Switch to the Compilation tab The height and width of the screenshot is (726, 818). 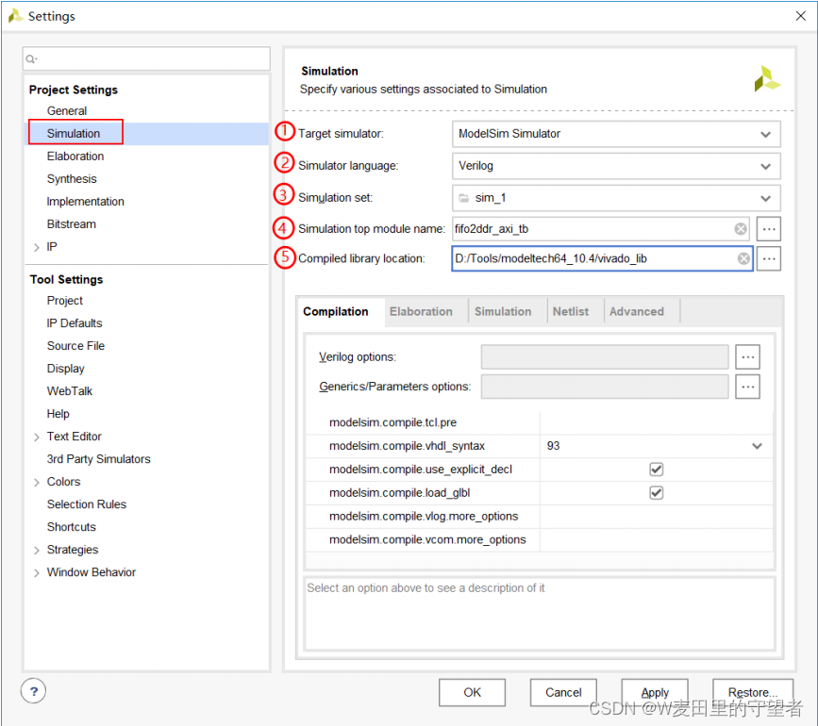(x=336, y=312)
